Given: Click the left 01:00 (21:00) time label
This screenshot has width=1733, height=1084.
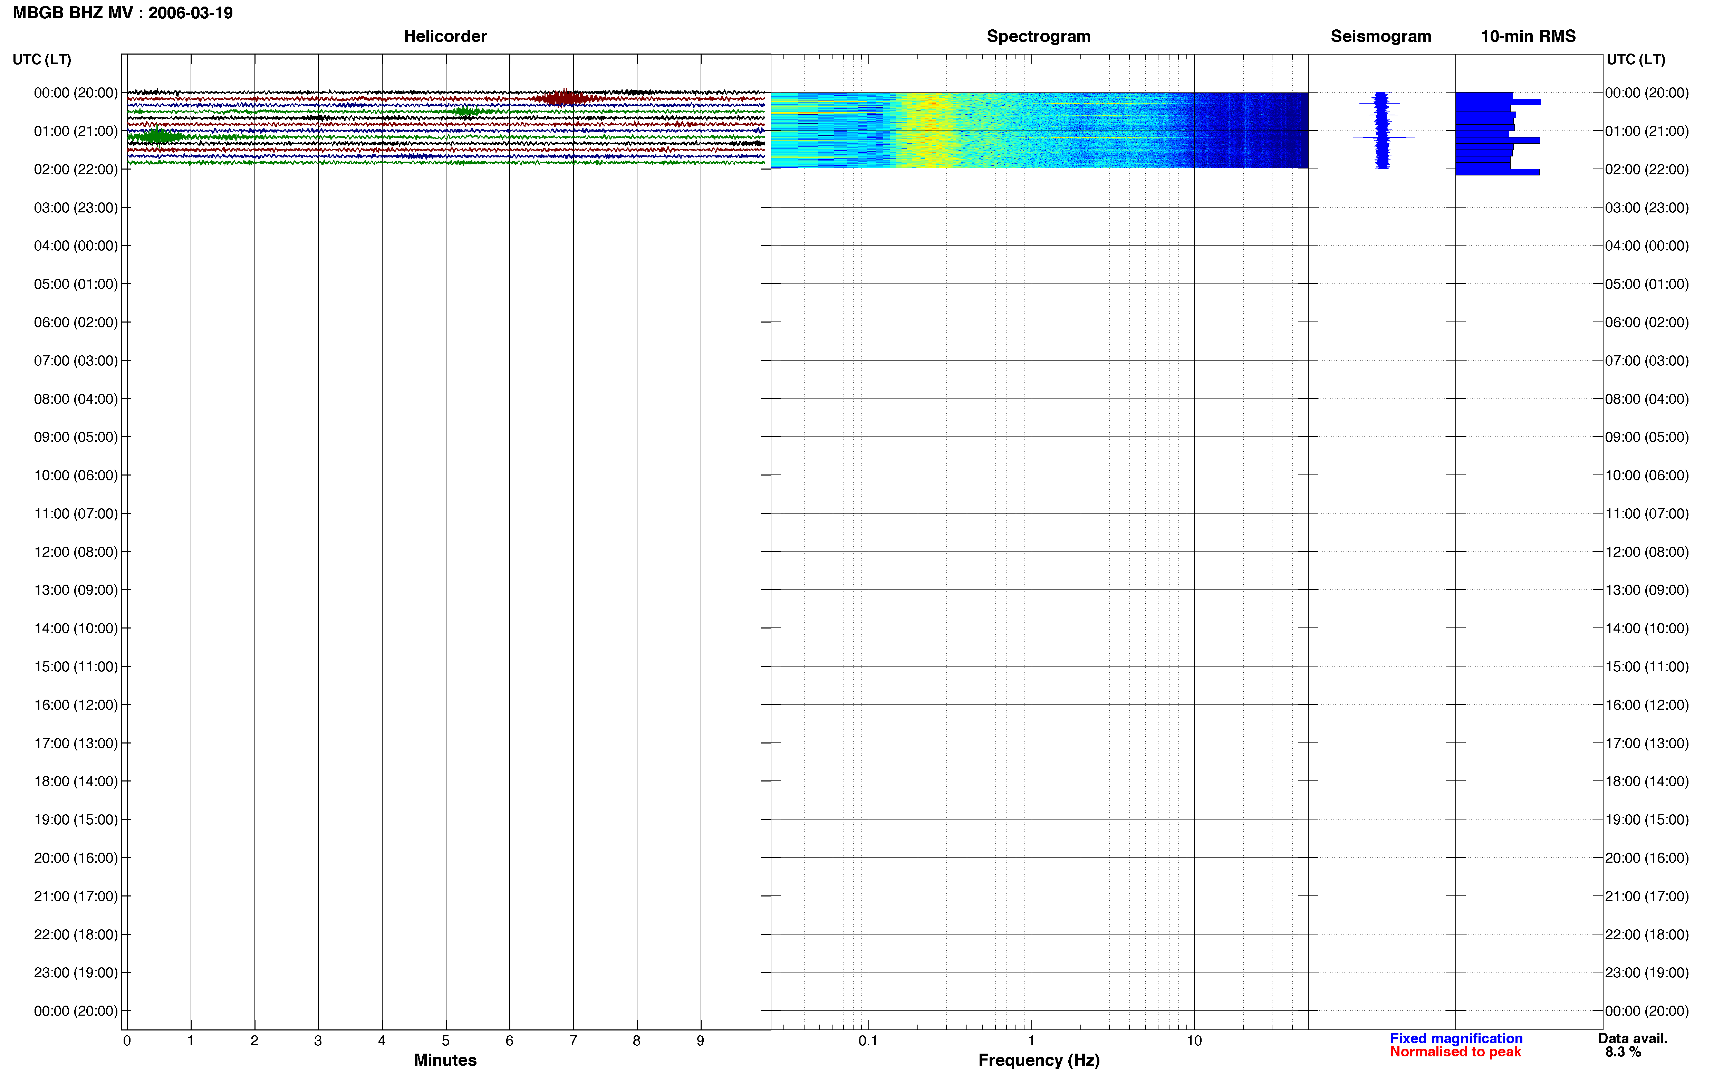Looking at the screenshot, I should click(76, 131).
